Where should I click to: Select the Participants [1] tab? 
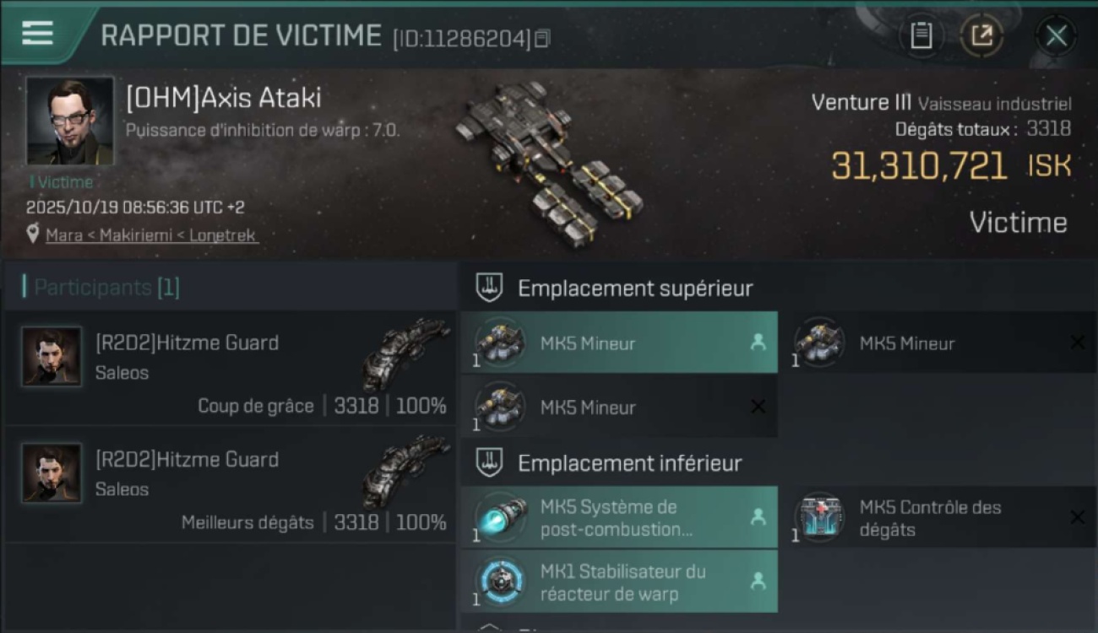(106, 287)
